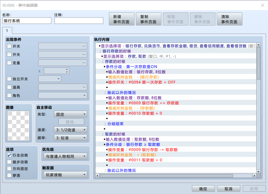
Task: Tick the 独立开关 checkbox
Action: point(9,79)
